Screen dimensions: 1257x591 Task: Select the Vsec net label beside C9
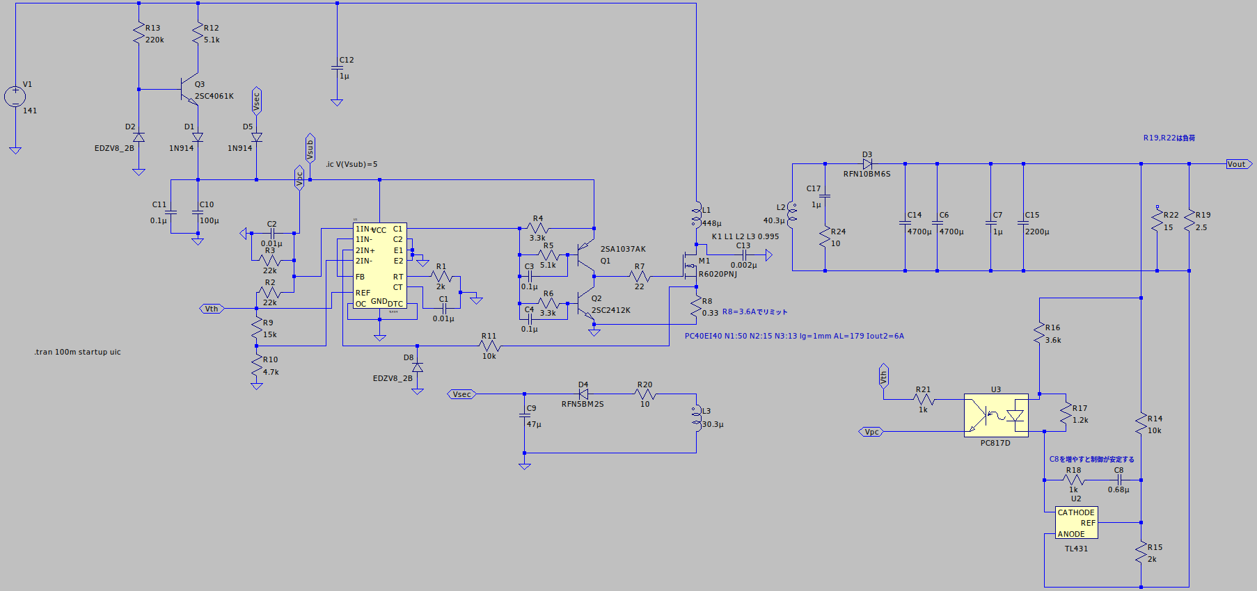[462, 394]
